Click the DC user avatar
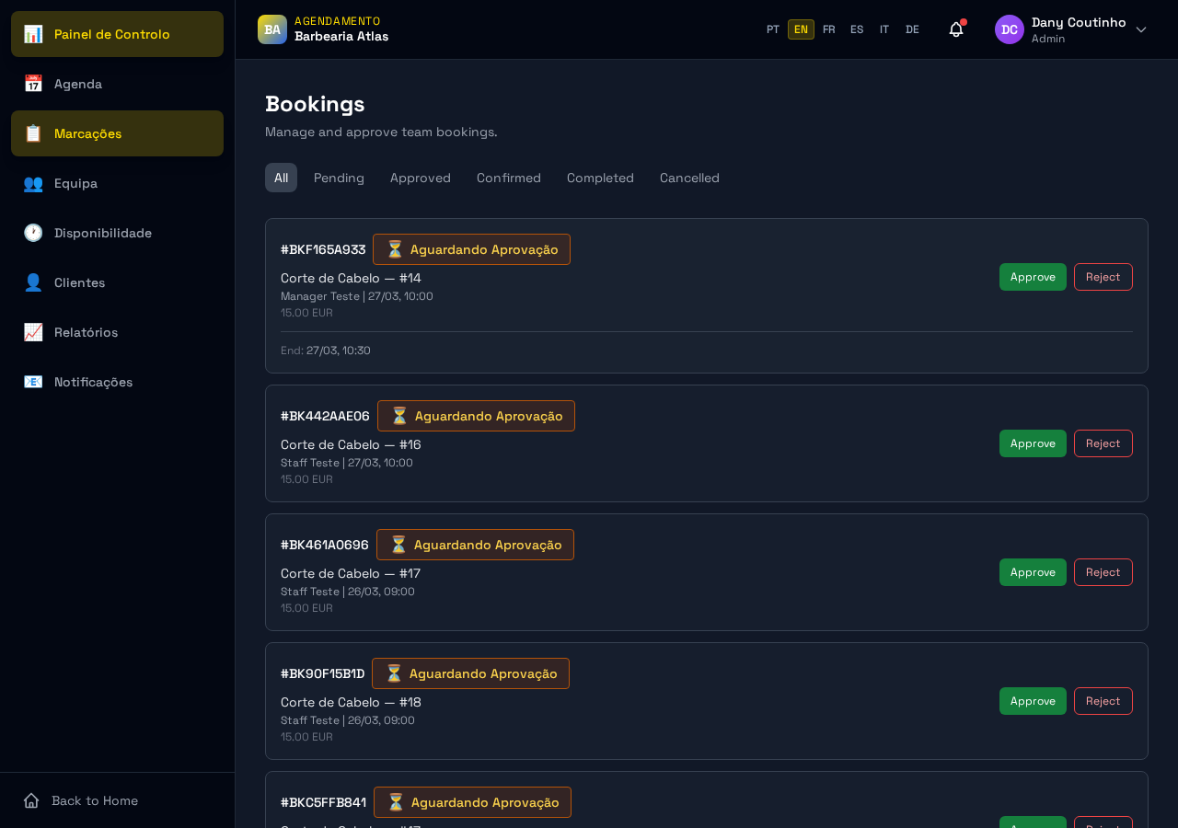Image resolution: width=1178 pixels, height=828 pixels. point(1010,29)
